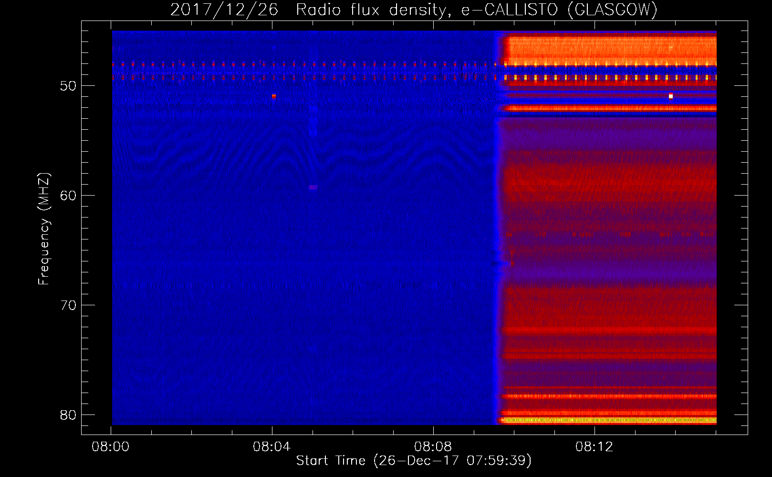Click the "08:04" time tick label
The width and height of the screenshot is (772, 477).
click(x=272, y=447)
